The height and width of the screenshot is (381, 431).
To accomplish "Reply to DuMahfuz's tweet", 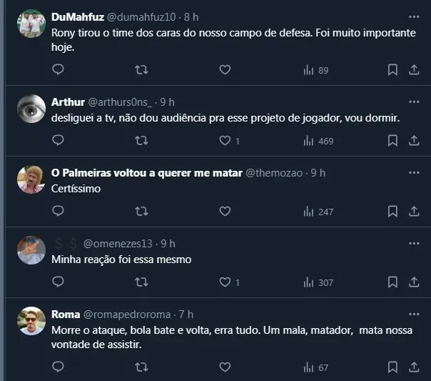I will 59,70.
